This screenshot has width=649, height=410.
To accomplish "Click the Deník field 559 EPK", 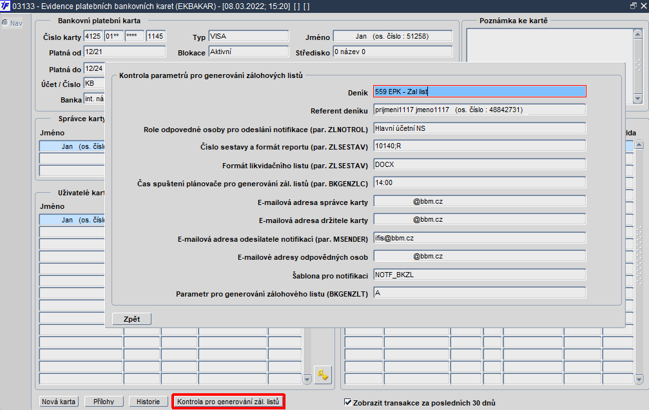I will pos(479,92).
